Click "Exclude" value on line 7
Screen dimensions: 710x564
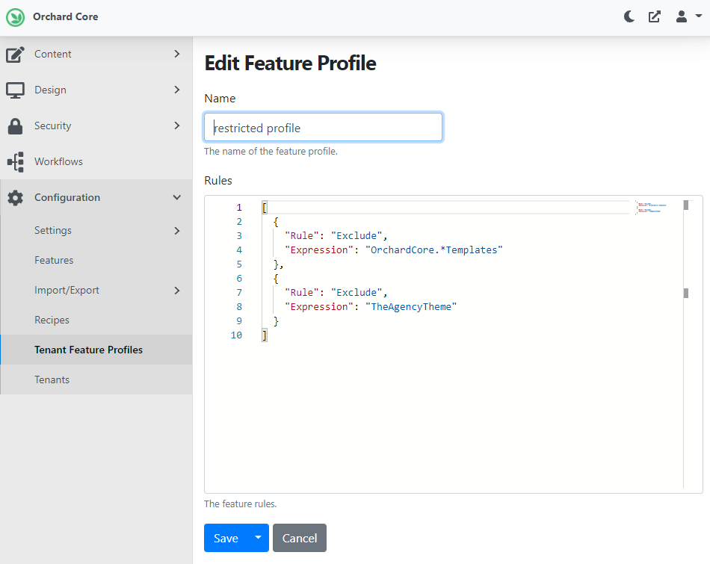(356, 293)
